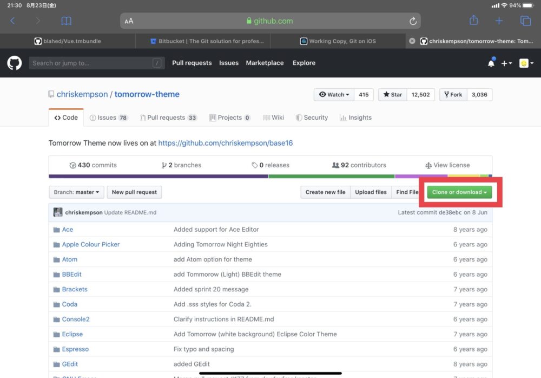Close the tomorrow-theme browser tab
This screenshot has height=378, width=541.
(x=412, y=41)
